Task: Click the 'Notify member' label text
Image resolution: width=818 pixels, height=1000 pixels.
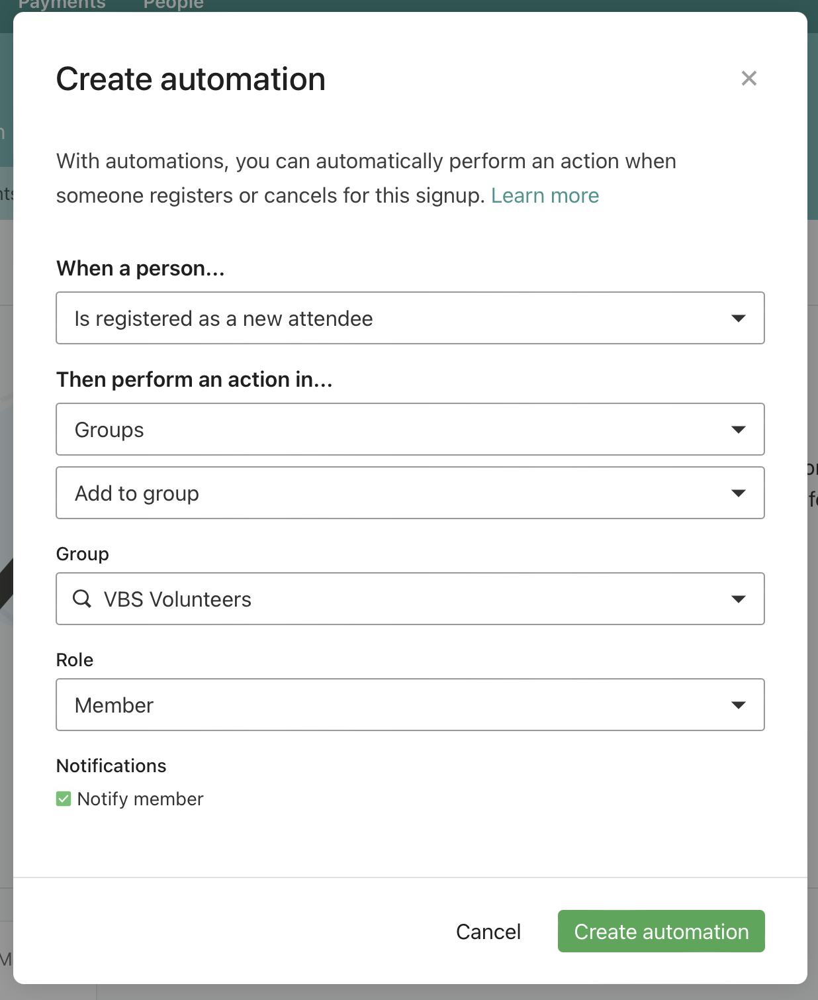Action: [x=140, y=799]
